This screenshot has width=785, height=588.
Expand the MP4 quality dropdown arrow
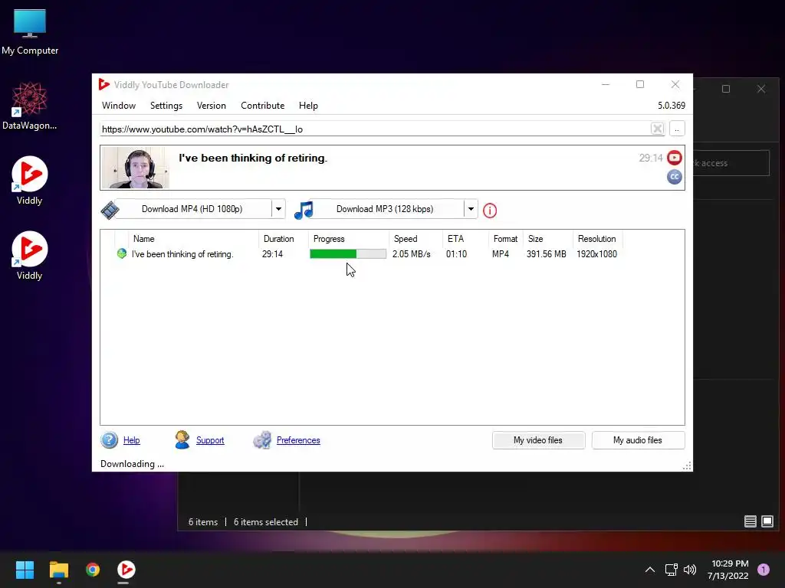278,209
